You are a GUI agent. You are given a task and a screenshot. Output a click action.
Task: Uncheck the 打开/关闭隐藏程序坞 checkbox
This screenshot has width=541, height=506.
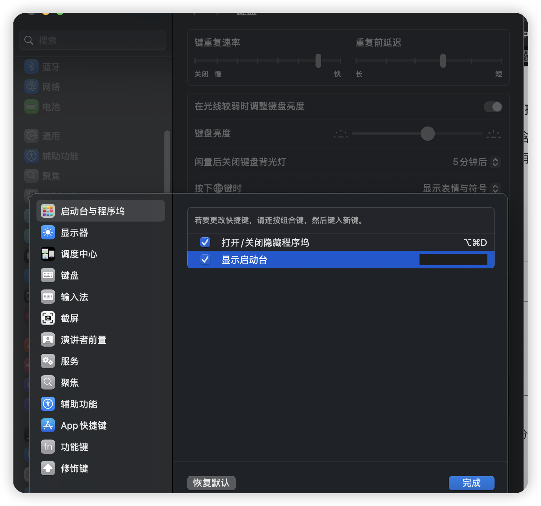tap(205, 243)
